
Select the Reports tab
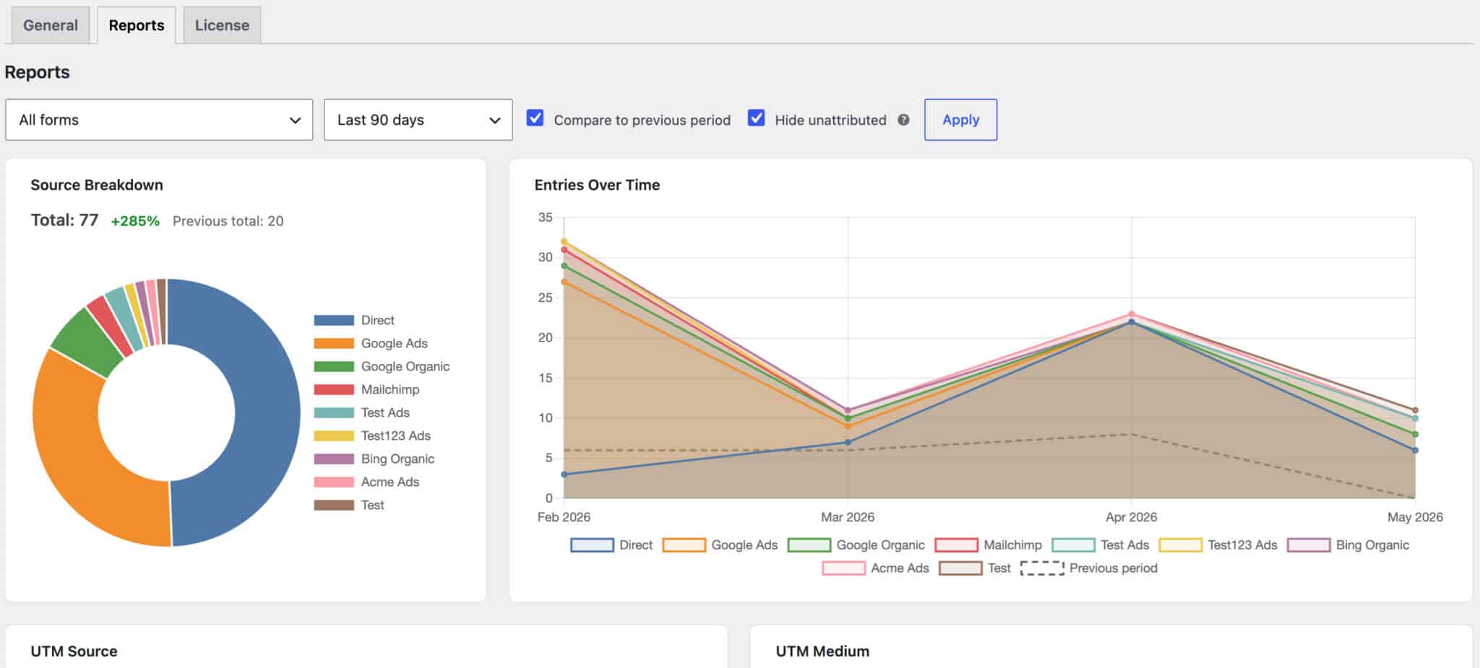137,25
